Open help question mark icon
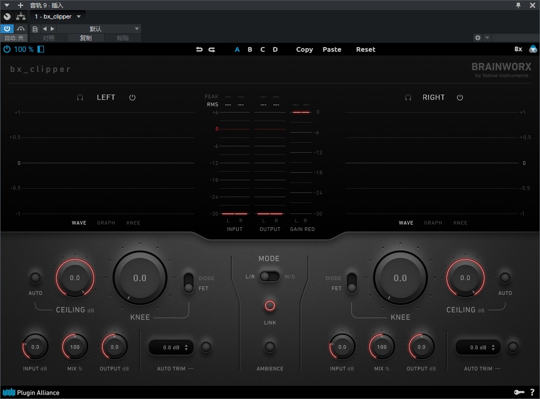The image size is (540, 399). click(x=533, y=393)
